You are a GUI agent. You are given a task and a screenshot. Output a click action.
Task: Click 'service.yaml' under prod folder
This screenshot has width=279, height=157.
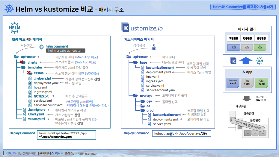tap(162, 124)
